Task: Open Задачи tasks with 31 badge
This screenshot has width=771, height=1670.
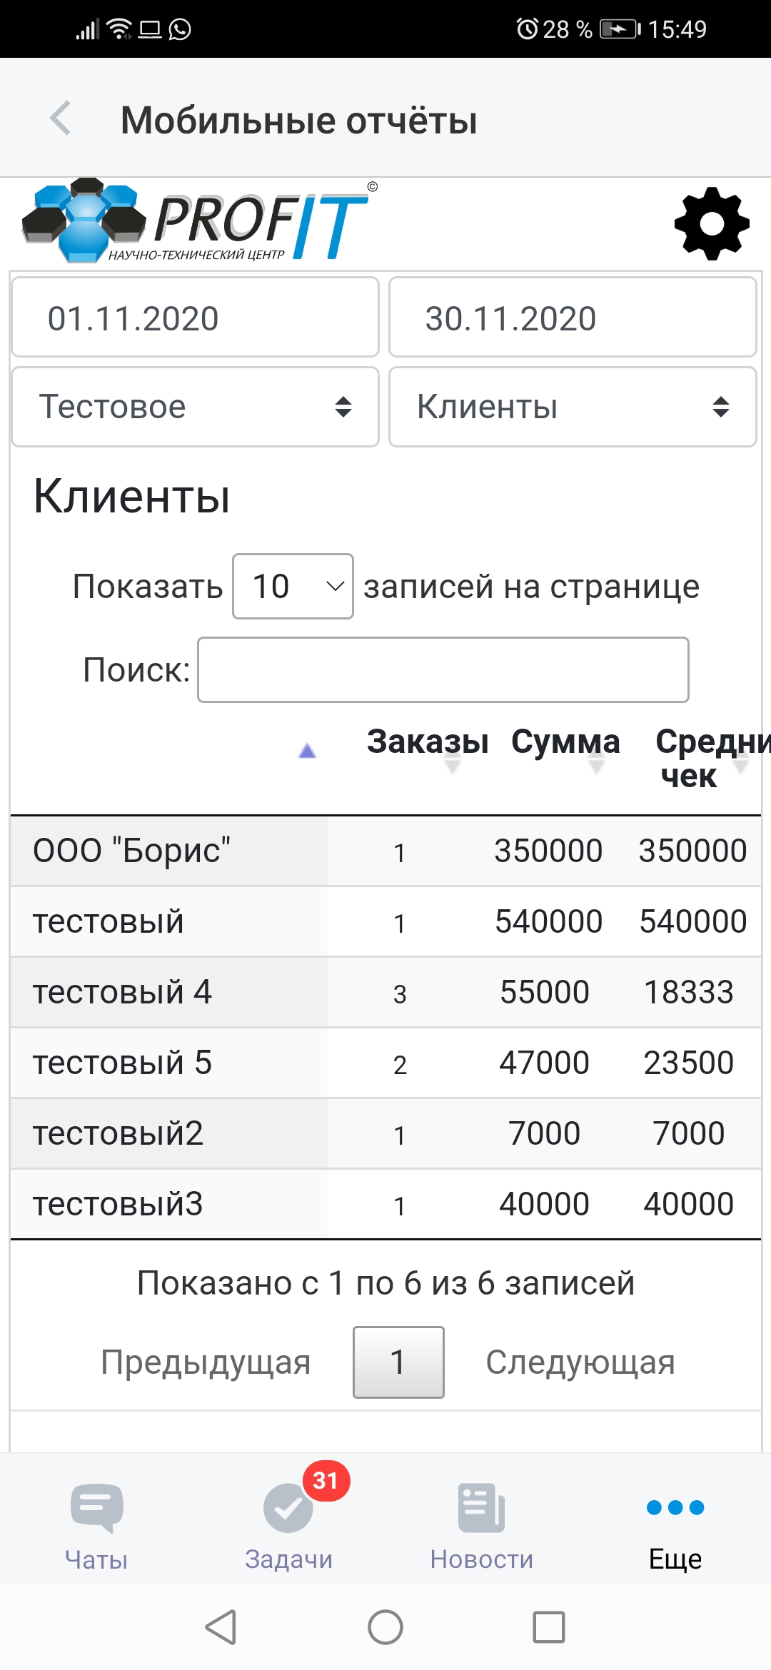Action: pyautogui.click(x=289, y=1507)
